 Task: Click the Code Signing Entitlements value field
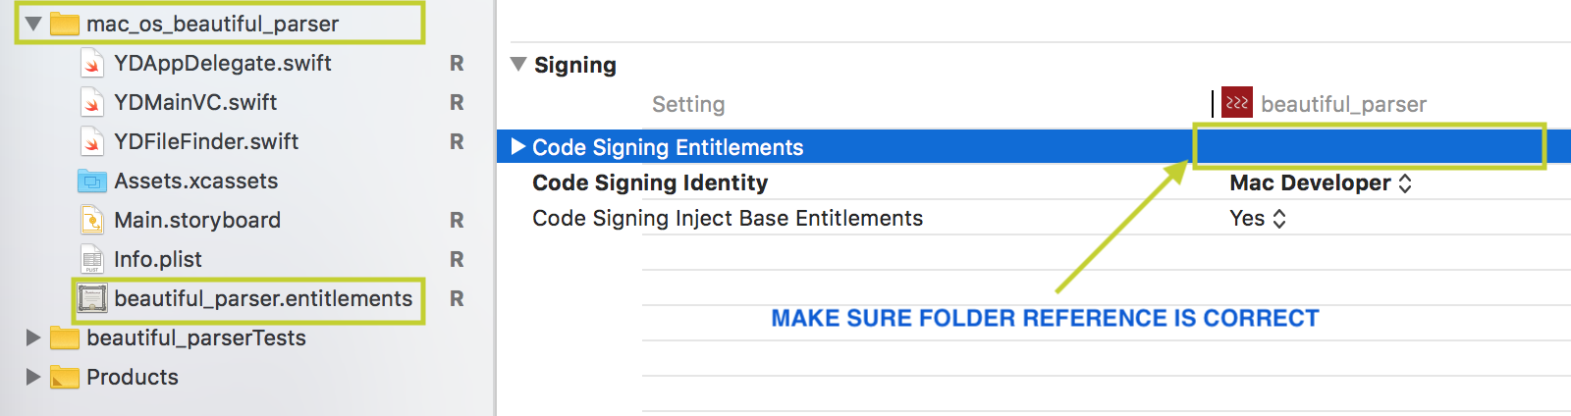click(1369, 147)
